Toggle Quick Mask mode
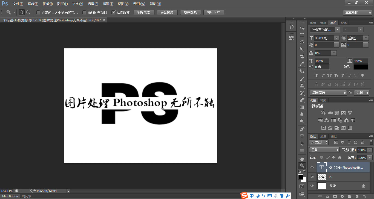This screenshot has width=374, height=199. click(302, 186)
